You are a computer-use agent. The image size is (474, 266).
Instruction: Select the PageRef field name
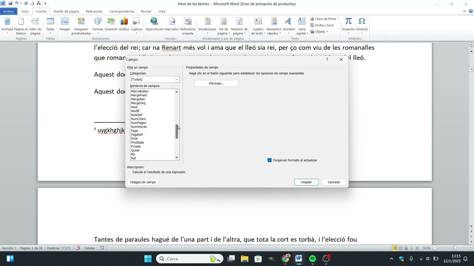137,135
